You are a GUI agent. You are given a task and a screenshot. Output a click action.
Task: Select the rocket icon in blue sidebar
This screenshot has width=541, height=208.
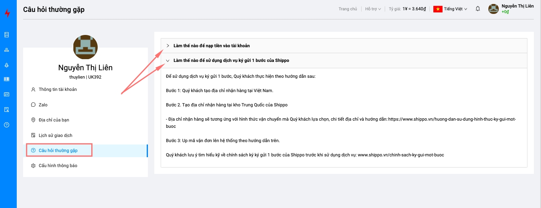click(6, 65)
